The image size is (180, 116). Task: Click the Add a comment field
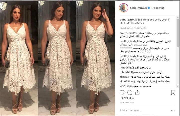(145, 110)
